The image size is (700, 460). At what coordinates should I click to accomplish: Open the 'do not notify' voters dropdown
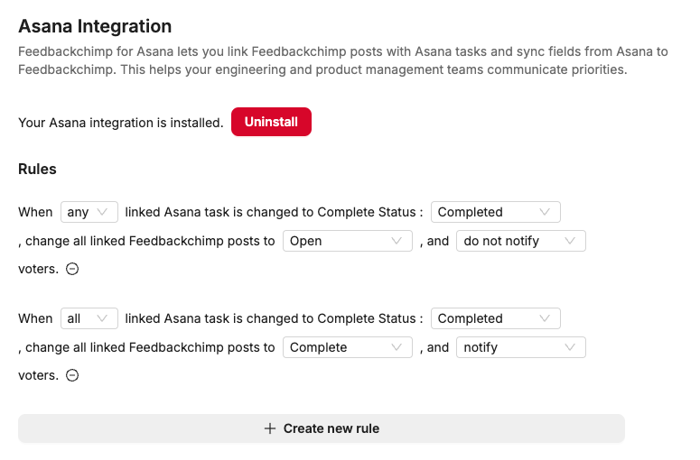520,241
